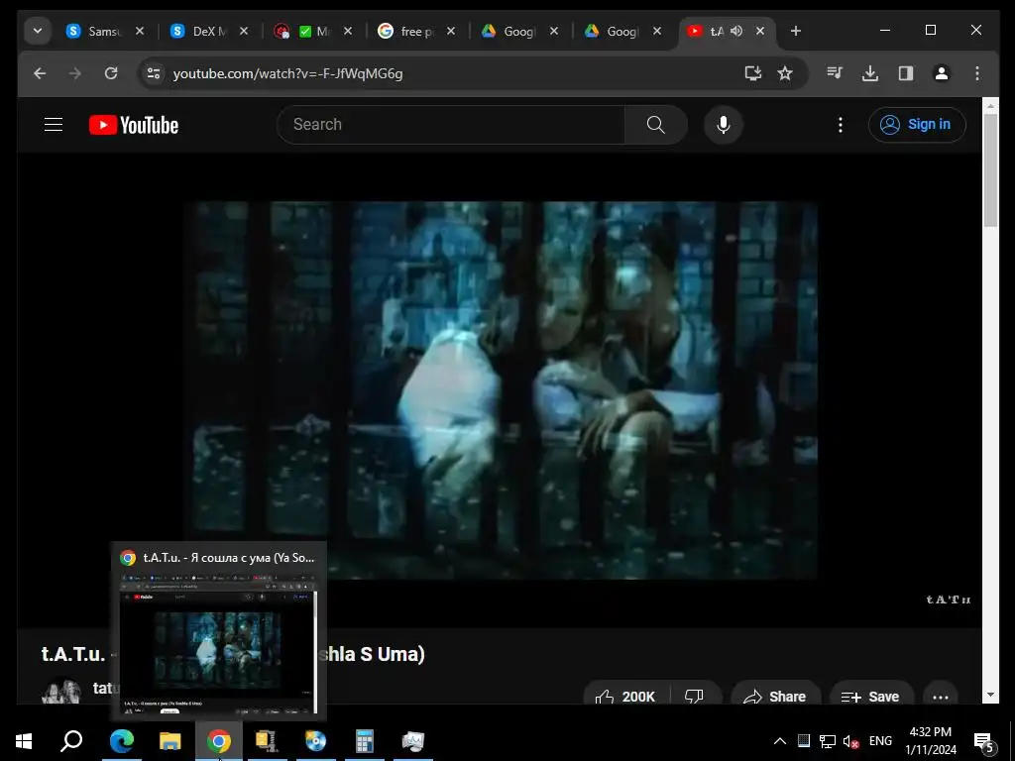This screenshot has width=1015, height=761.
Task: Open the disc media taskbar icon
Action: [x=315, y=741]
